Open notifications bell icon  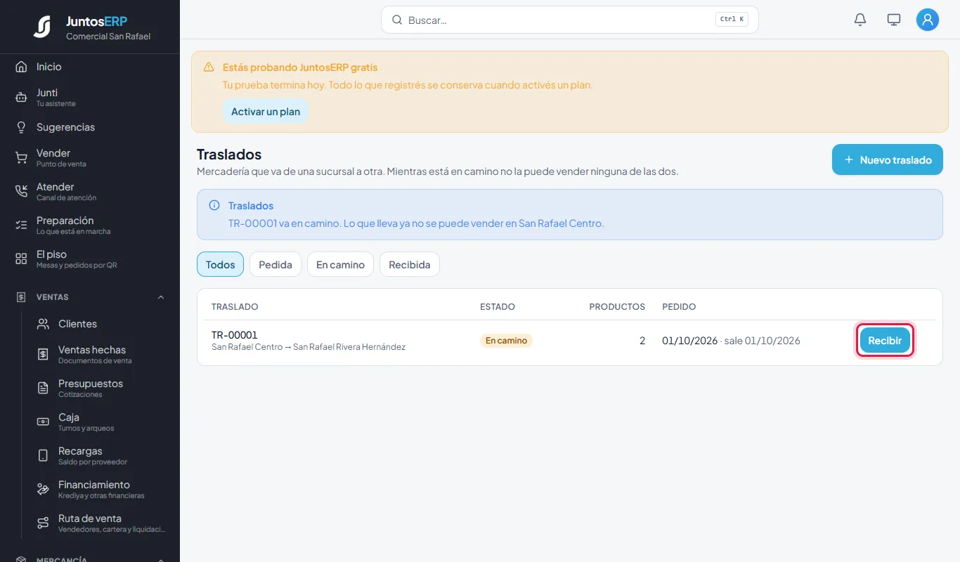point(860,20)
